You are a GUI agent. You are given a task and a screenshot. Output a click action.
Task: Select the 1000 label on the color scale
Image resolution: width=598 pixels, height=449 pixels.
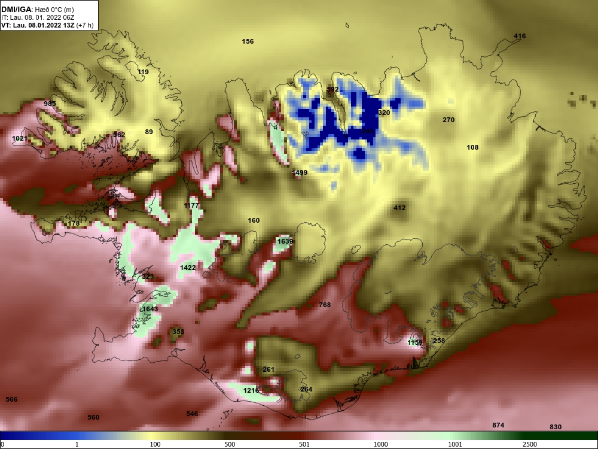(x=380, y=444)
